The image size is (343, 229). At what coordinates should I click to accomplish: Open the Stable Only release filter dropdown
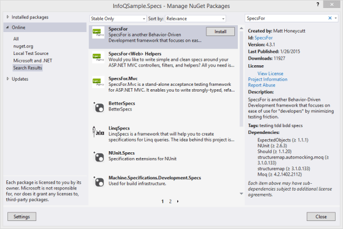118,19
